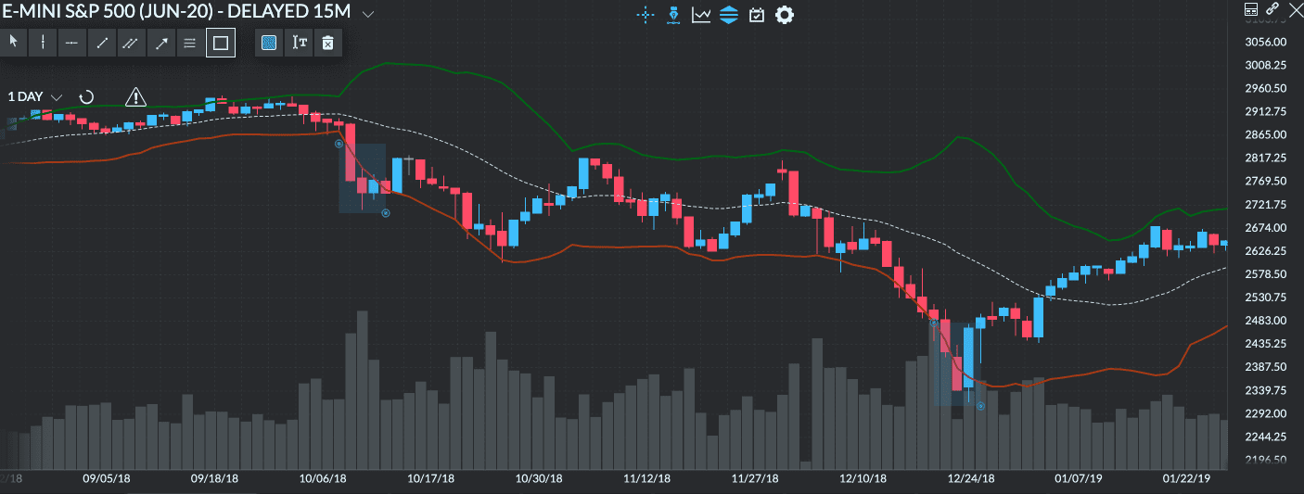Click the chain link icon
Screen dimensions: 1304x494
(1272, 8)
